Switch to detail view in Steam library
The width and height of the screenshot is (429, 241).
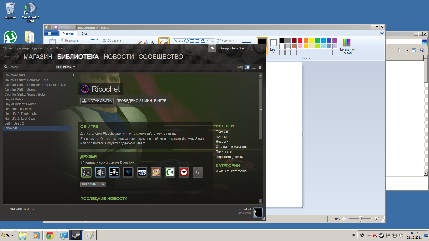[x=247, y=67]
